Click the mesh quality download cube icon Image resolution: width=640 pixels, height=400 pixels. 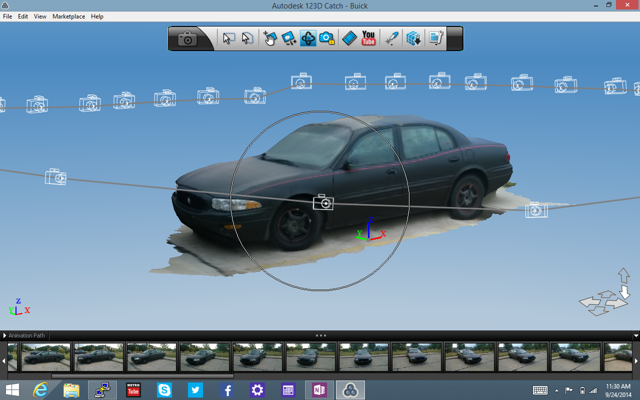pyautogui.click(x=414, y=38)
